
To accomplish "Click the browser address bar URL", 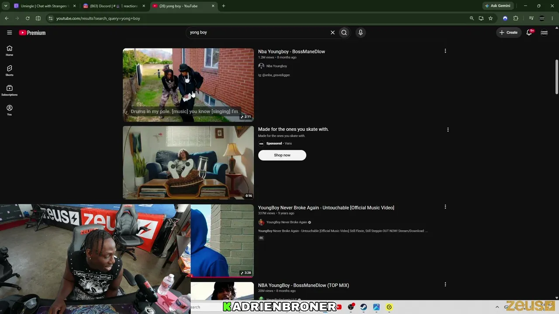I will click(x=98, y=18).
